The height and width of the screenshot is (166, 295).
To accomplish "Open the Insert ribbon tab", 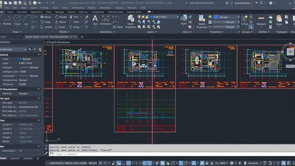I will click(x=10, y=12).
